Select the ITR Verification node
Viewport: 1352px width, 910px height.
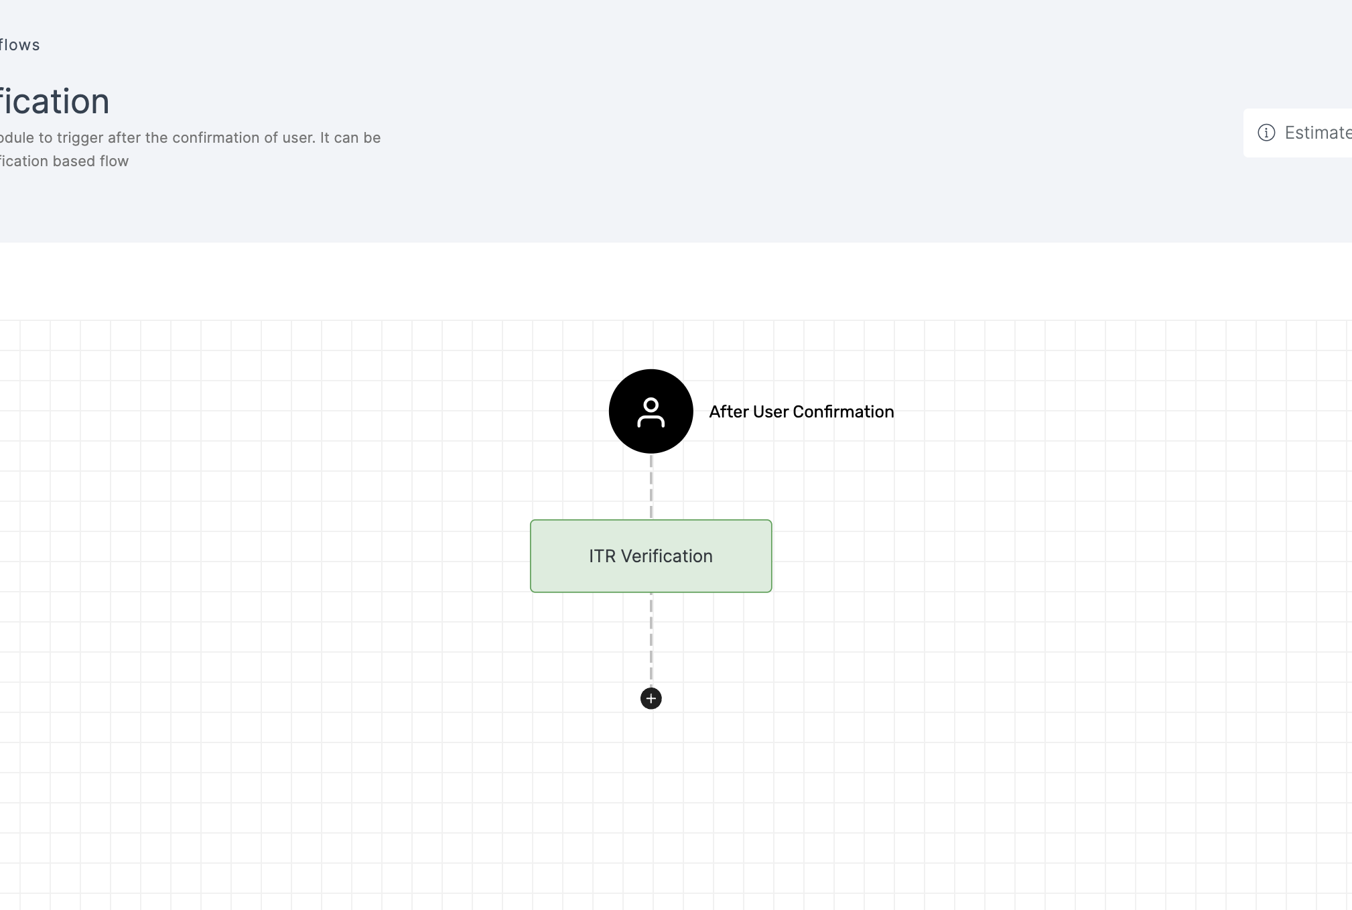point(651,556)
